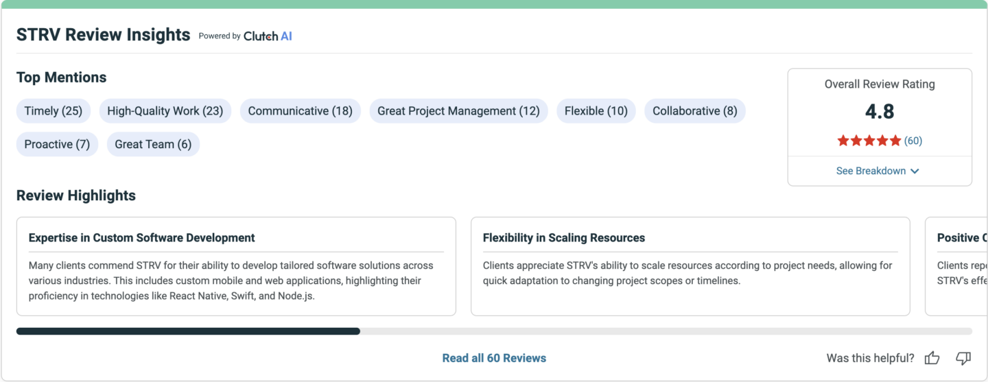This screenshot has width=988, height=382.
Task: Click the (60) review count link
Action: tap(913, 141)
